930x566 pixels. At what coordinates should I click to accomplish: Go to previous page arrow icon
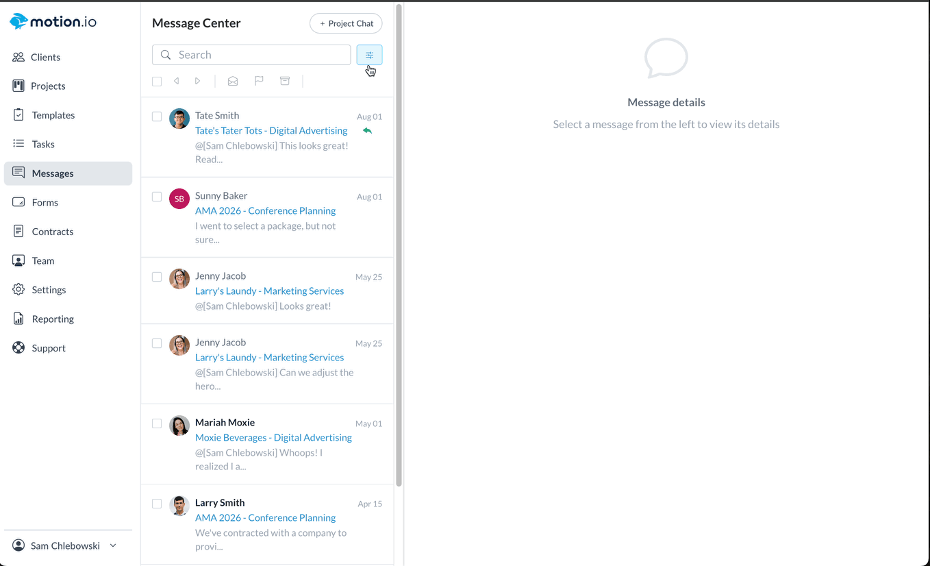[x=177, y=81]
